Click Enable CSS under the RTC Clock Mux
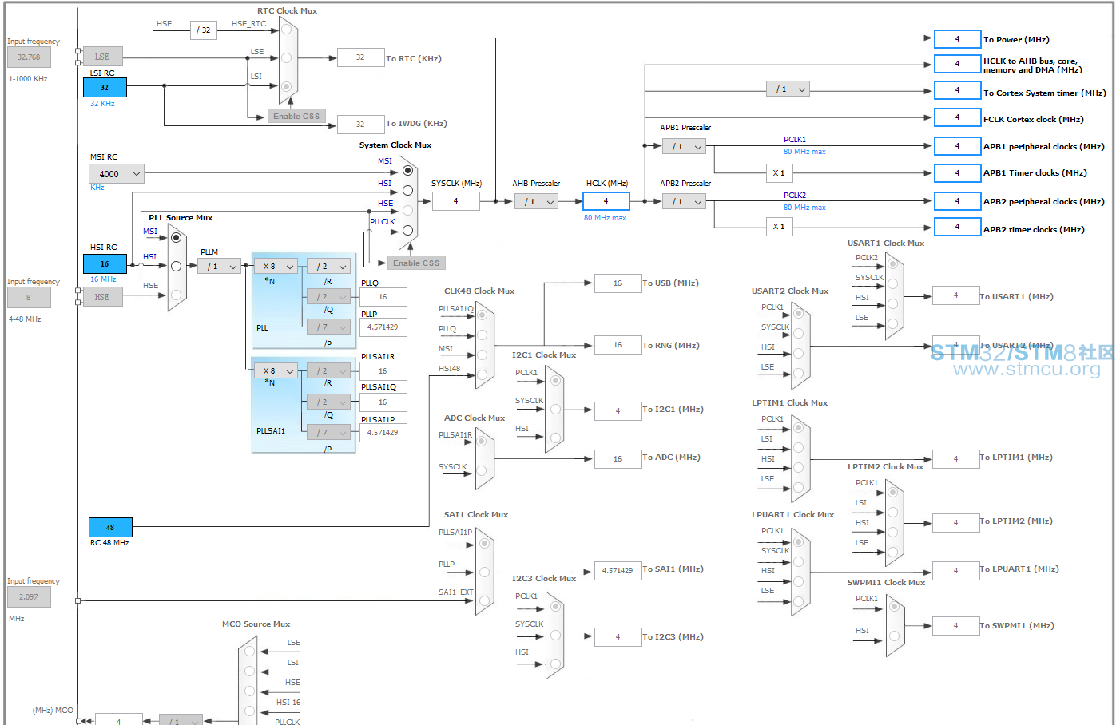This screenshot has width=1116, height=725. coord(296,117)
